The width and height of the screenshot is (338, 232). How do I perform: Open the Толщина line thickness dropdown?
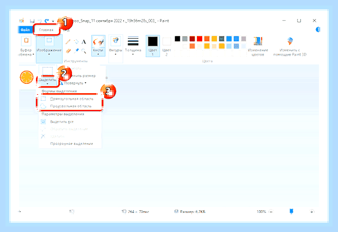(x=133, y=46)
